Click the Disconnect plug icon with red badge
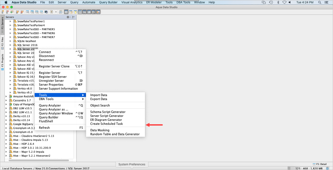This screenshot has width=333, height=170. [22, 12]
